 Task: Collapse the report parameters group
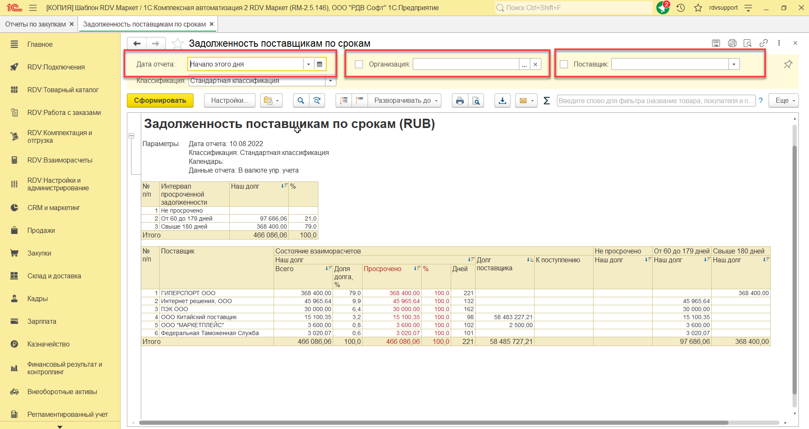pos(131,136)
